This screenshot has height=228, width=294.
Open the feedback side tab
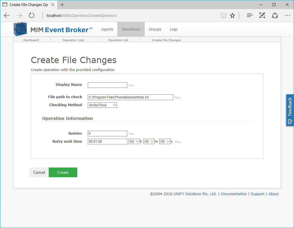point(290,110)
